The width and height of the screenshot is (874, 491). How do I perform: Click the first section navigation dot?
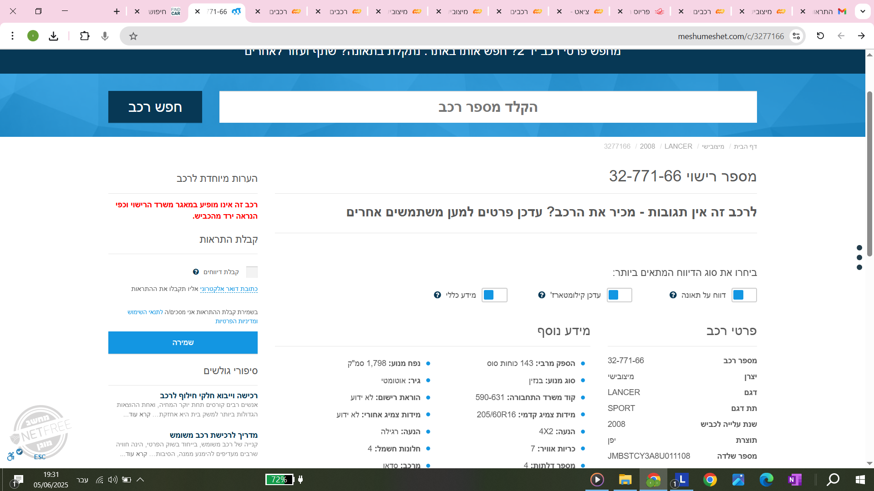(859, 248)
